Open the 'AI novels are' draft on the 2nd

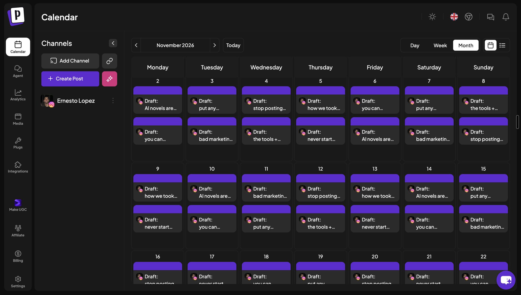[x=158, y=100]
